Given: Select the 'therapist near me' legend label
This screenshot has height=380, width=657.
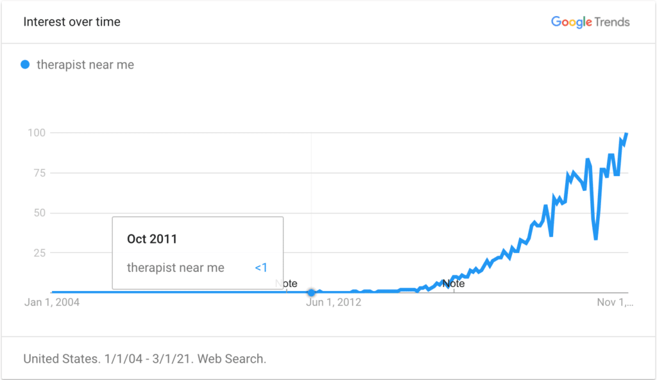Looking at the screenshot, I should pyautogui.click(x=85, y=65).
